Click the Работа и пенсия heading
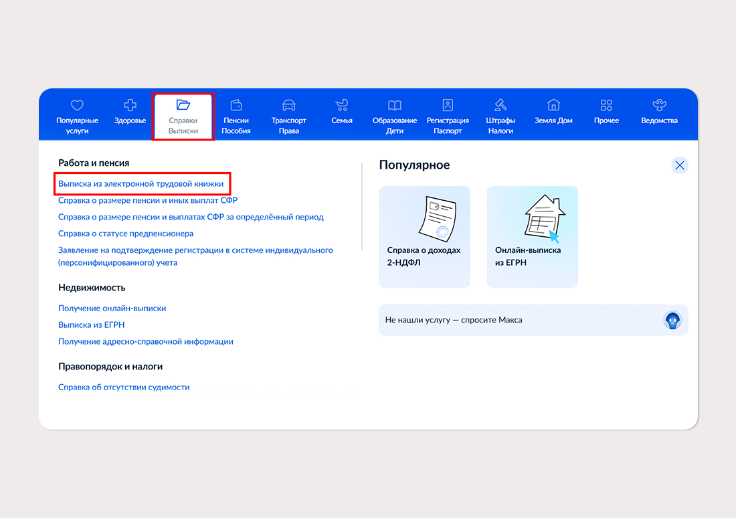Screen dimensions: 736x518 94,163
